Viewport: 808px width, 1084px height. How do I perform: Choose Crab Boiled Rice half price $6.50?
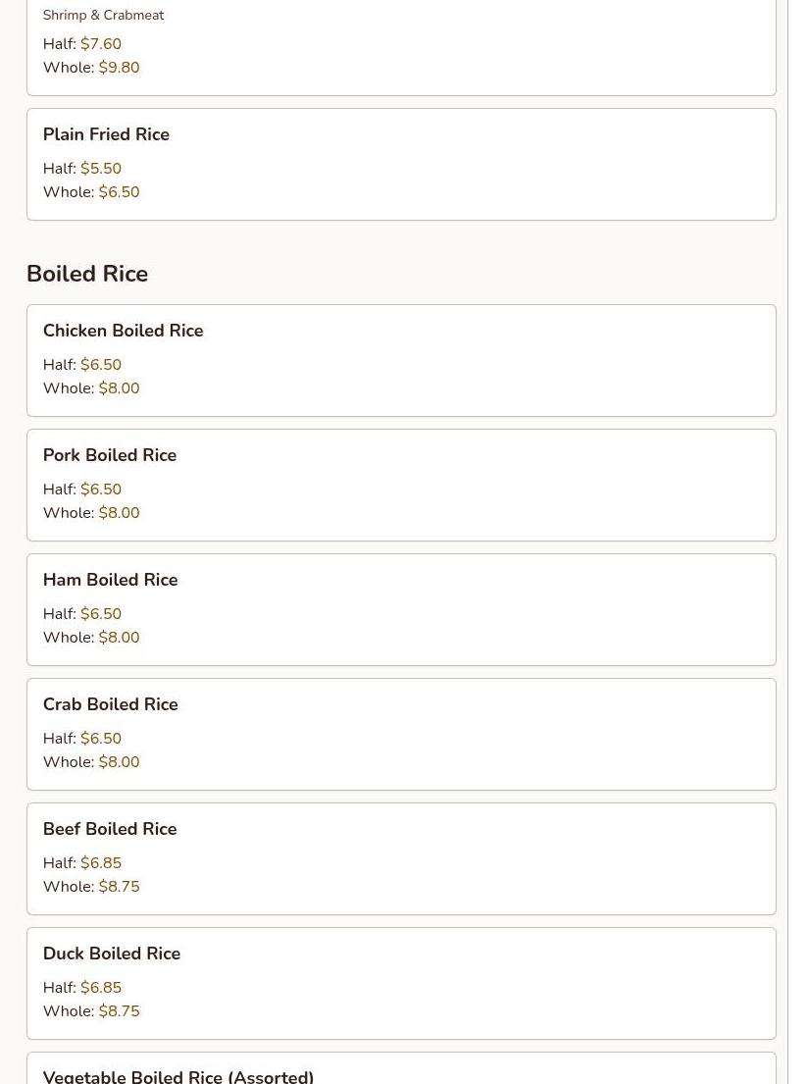101,739
